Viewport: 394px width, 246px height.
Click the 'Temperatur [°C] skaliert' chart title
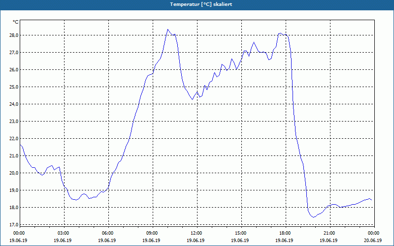pyautogui.click(x=201, y=4)
